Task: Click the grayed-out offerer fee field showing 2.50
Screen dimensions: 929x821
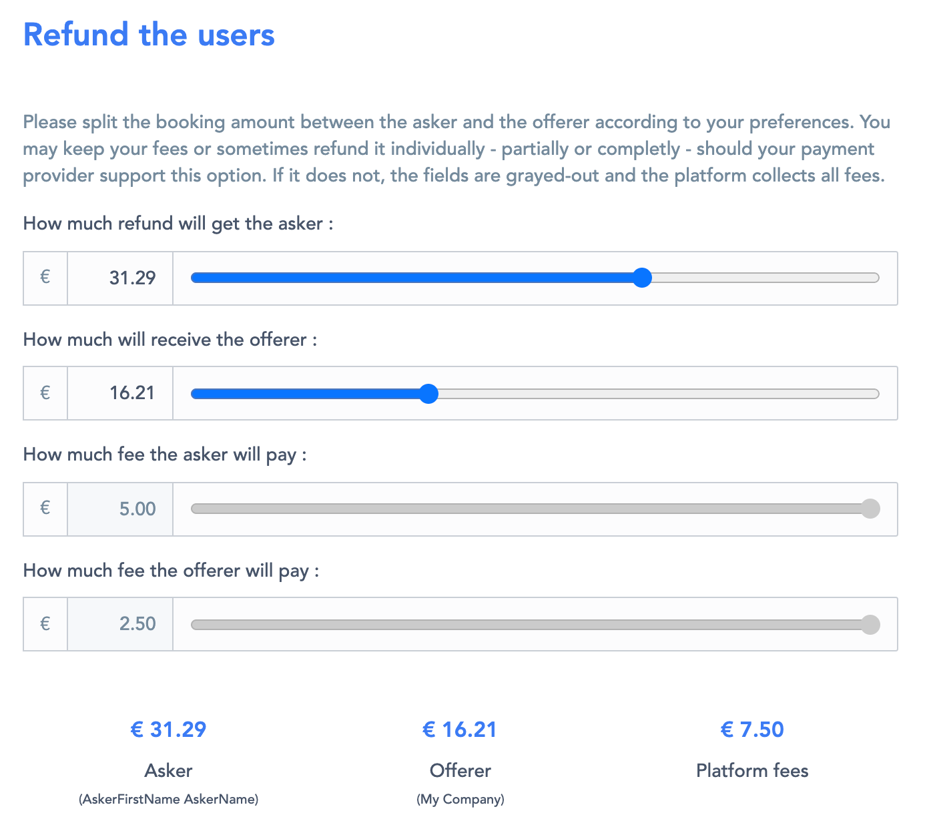Action: pyautogui.click(x=120, y=624)
